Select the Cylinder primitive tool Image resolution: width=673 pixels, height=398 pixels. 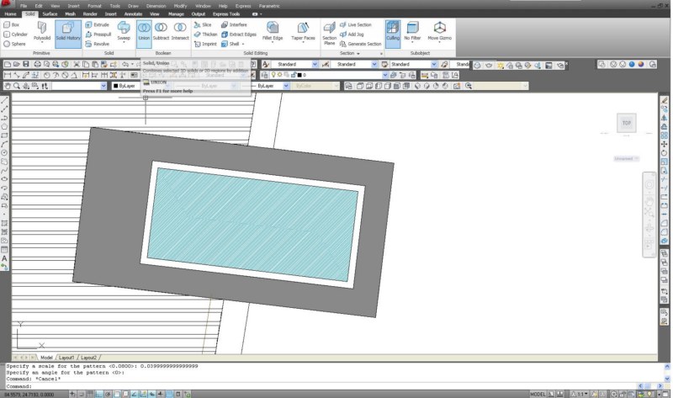click(x=15, y=34)
